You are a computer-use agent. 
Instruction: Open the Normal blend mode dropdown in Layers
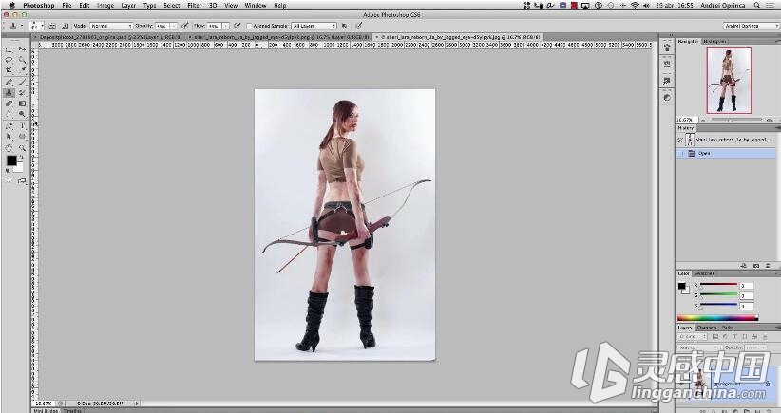(x=700, y=347)
